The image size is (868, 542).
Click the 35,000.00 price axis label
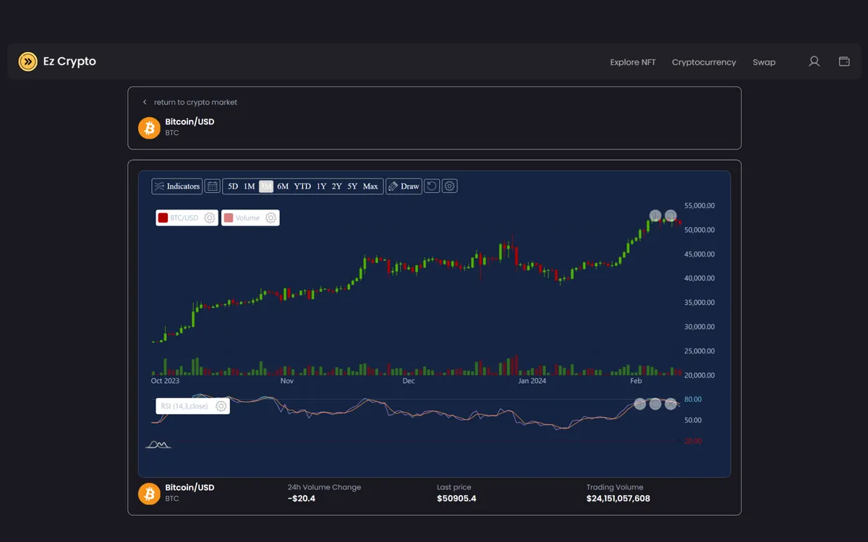click(699, 303)
